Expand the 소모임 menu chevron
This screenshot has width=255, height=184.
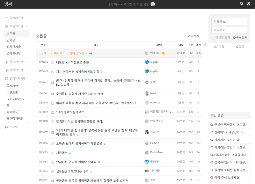[27, 127]
